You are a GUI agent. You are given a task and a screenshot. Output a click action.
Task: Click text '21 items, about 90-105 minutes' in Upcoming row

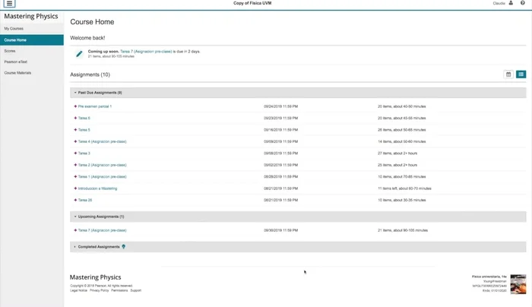point(403,230)
